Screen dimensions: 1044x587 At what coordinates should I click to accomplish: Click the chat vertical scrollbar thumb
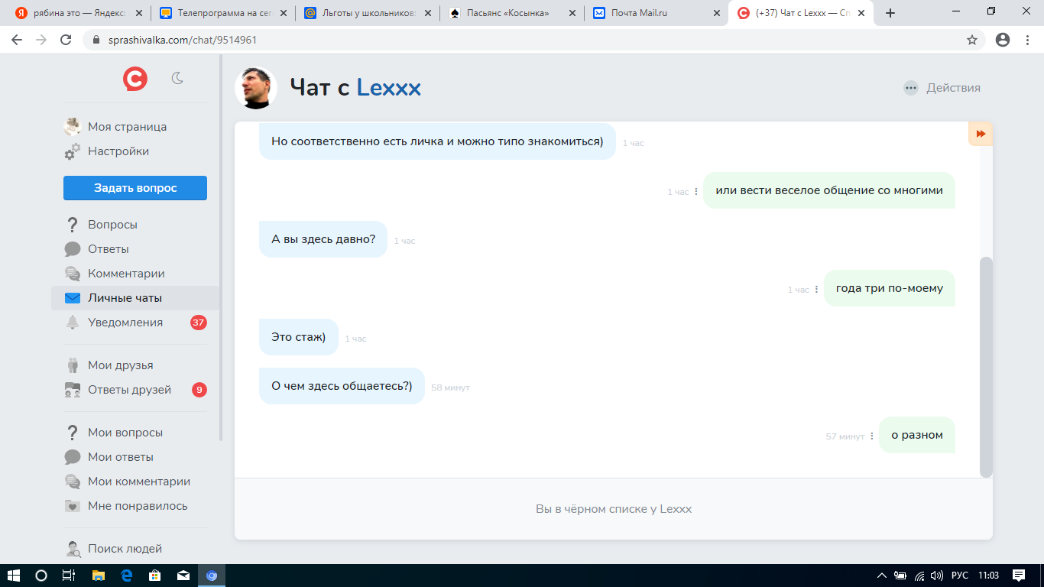tap(986, 367)
